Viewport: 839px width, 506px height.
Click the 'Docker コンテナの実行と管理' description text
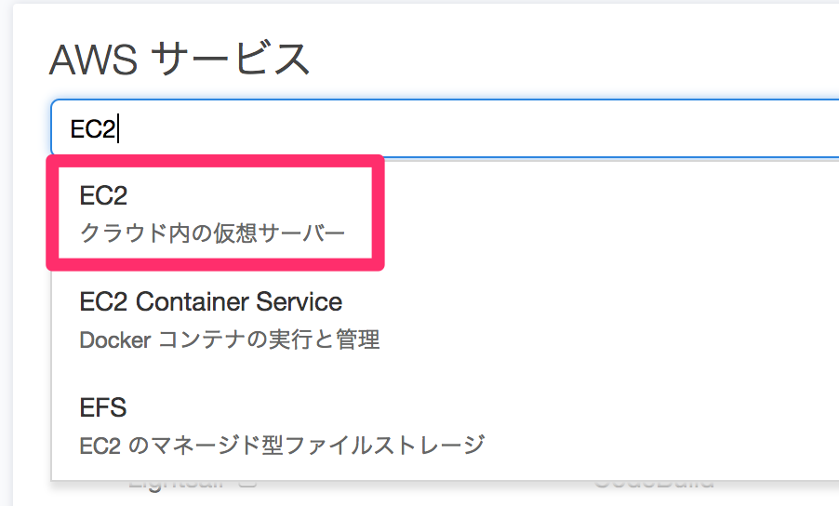point(230,340)
